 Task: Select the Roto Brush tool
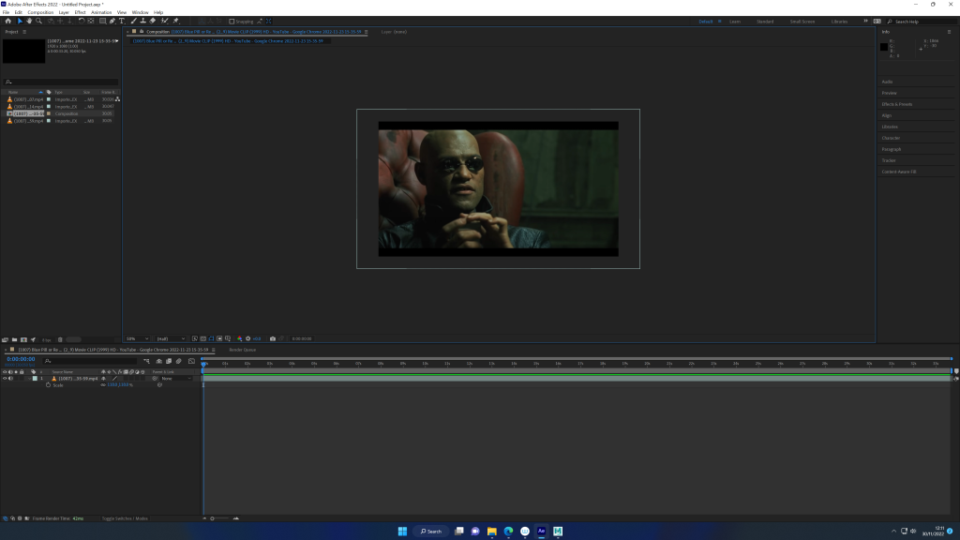point(164,21)
